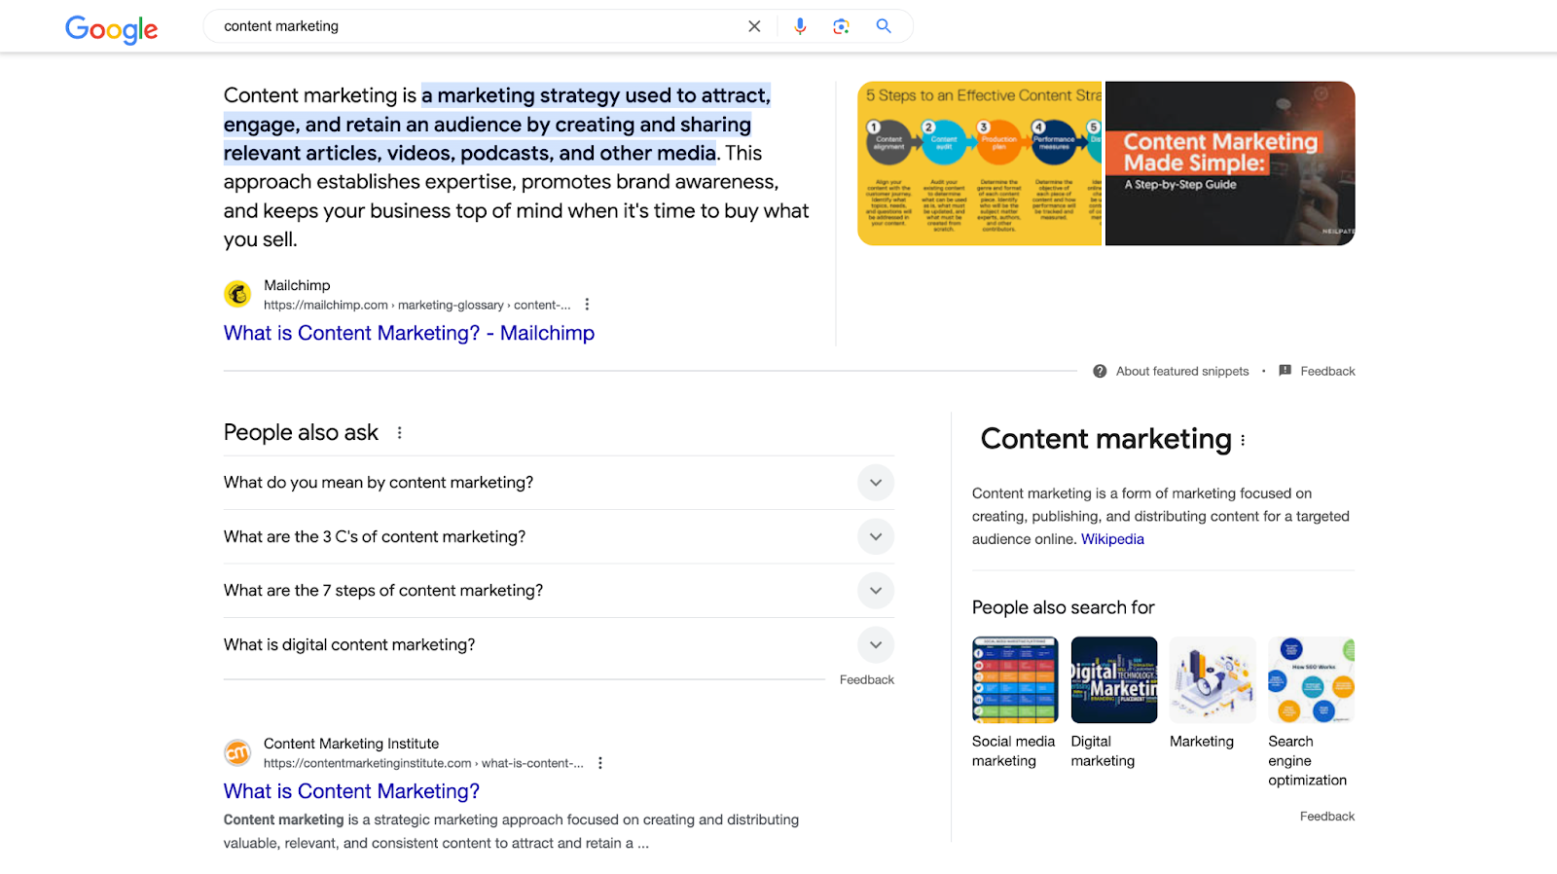Screen dimensions: 1557x874
Task: Clear the search box text
Action: point(754,26)
